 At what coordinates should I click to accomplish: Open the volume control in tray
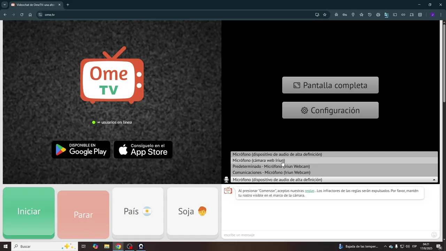tap(408, 246)
